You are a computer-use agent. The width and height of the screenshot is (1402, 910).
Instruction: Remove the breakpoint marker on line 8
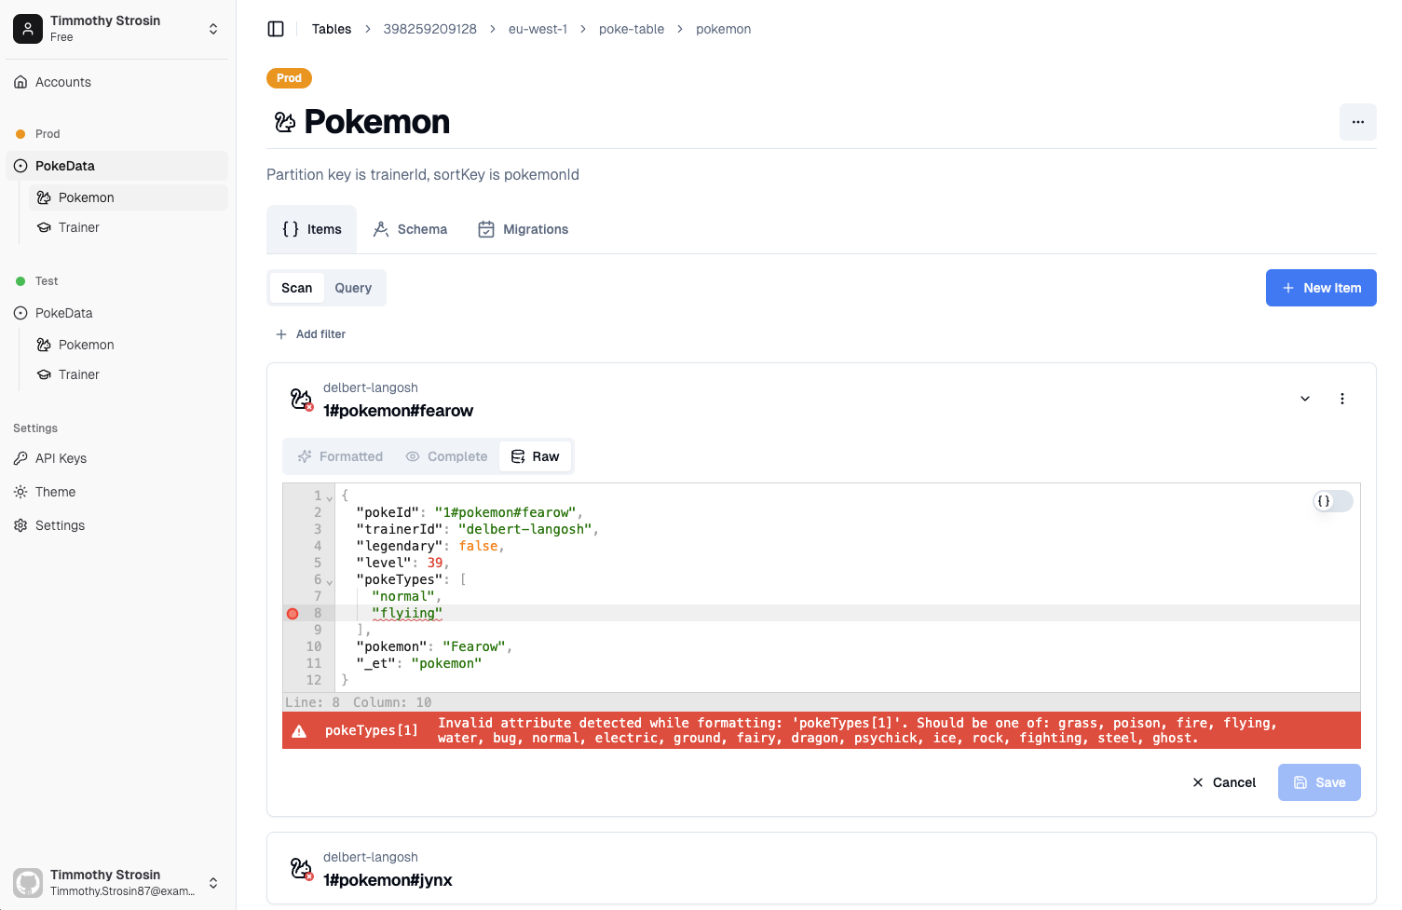pos(293,613)
